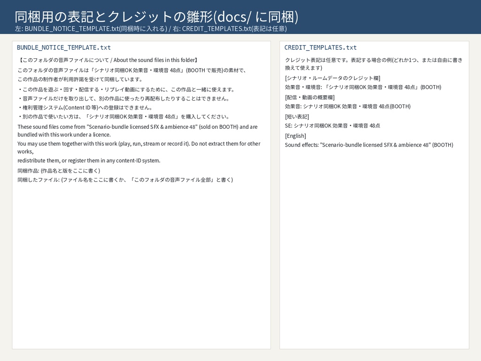Select the line starting "redistribute them, or register them"
481x361 pixels.
tap(89, 161)
